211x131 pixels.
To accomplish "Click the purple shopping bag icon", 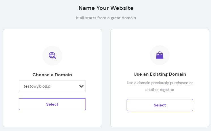I will [160, 55].
